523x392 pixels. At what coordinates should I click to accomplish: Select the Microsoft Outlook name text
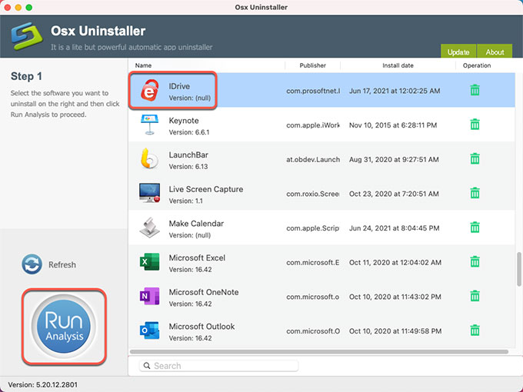[x=202, y=327]
